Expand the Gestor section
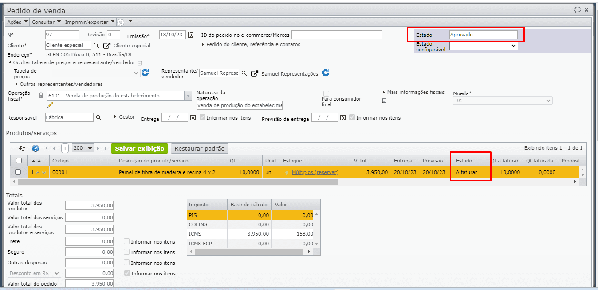 124,117
